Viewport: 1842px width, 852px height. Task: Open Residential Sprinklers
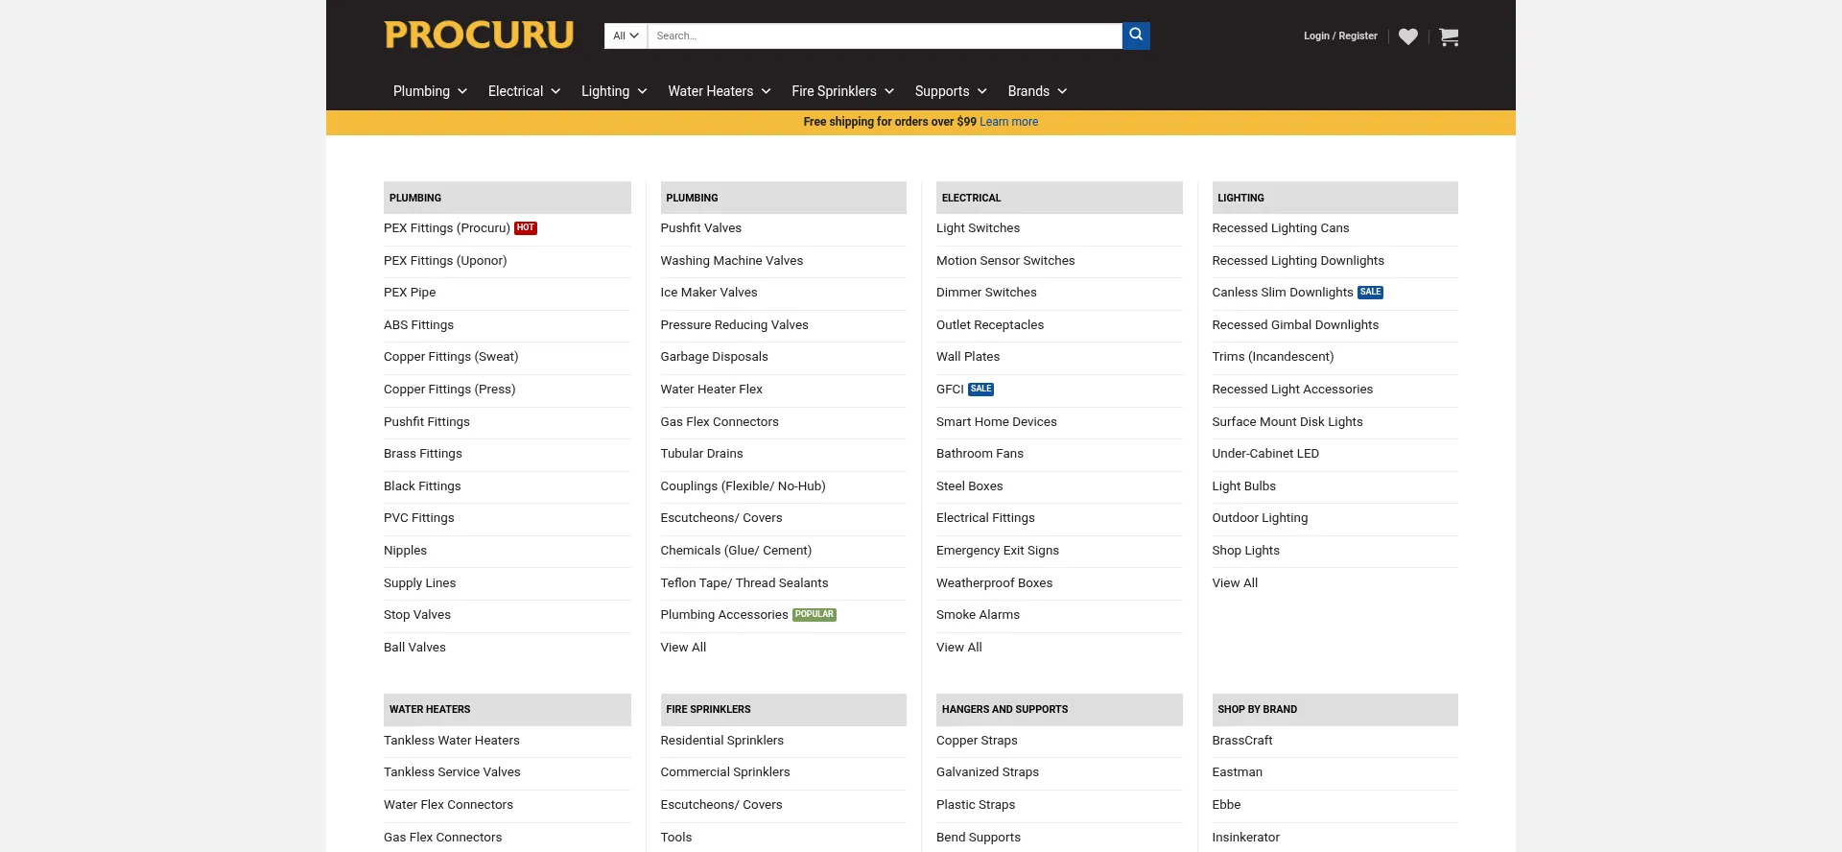721,741
